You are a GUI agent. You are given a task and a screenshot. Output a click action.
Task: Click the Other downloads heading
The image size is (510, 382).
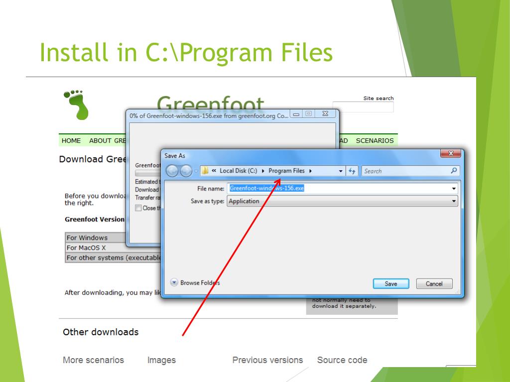[101, 332]
